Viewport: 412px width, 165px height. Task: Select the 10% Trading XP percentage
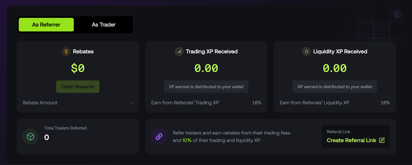click(x=257, y=103)
